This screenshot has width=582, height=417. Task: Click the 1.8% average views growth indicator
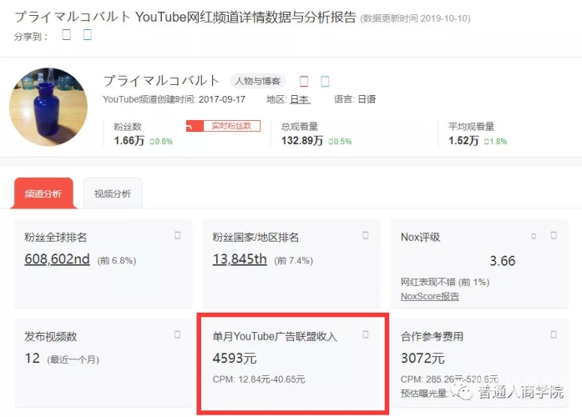point(495,142)
